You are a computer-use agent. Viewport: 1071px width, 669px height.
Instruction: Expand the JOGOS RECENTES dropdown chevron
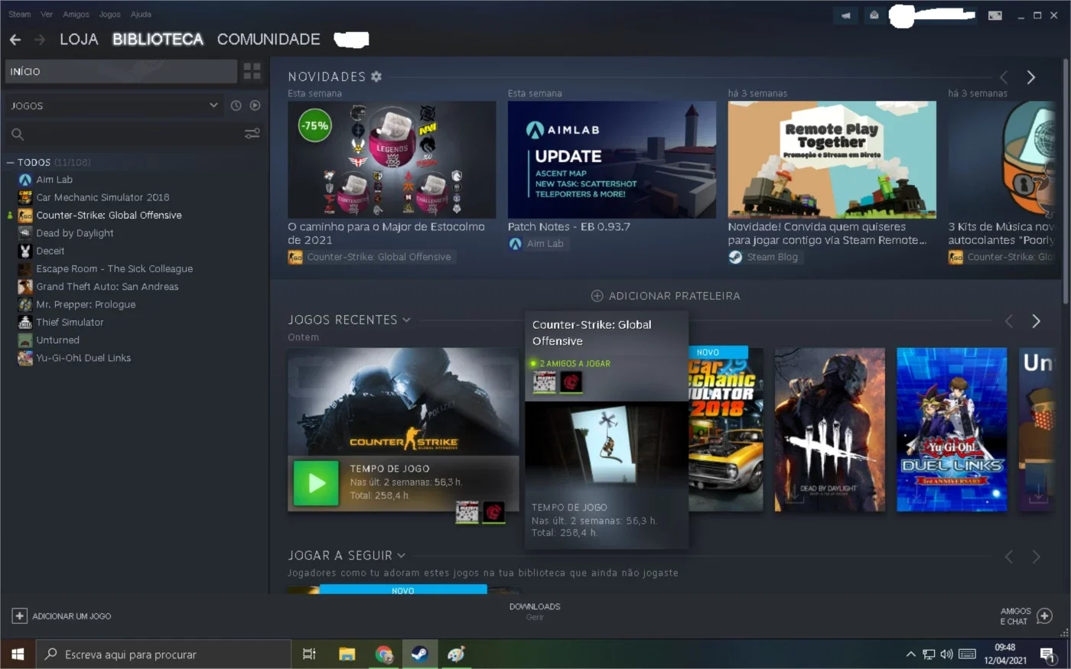(406, 320)
